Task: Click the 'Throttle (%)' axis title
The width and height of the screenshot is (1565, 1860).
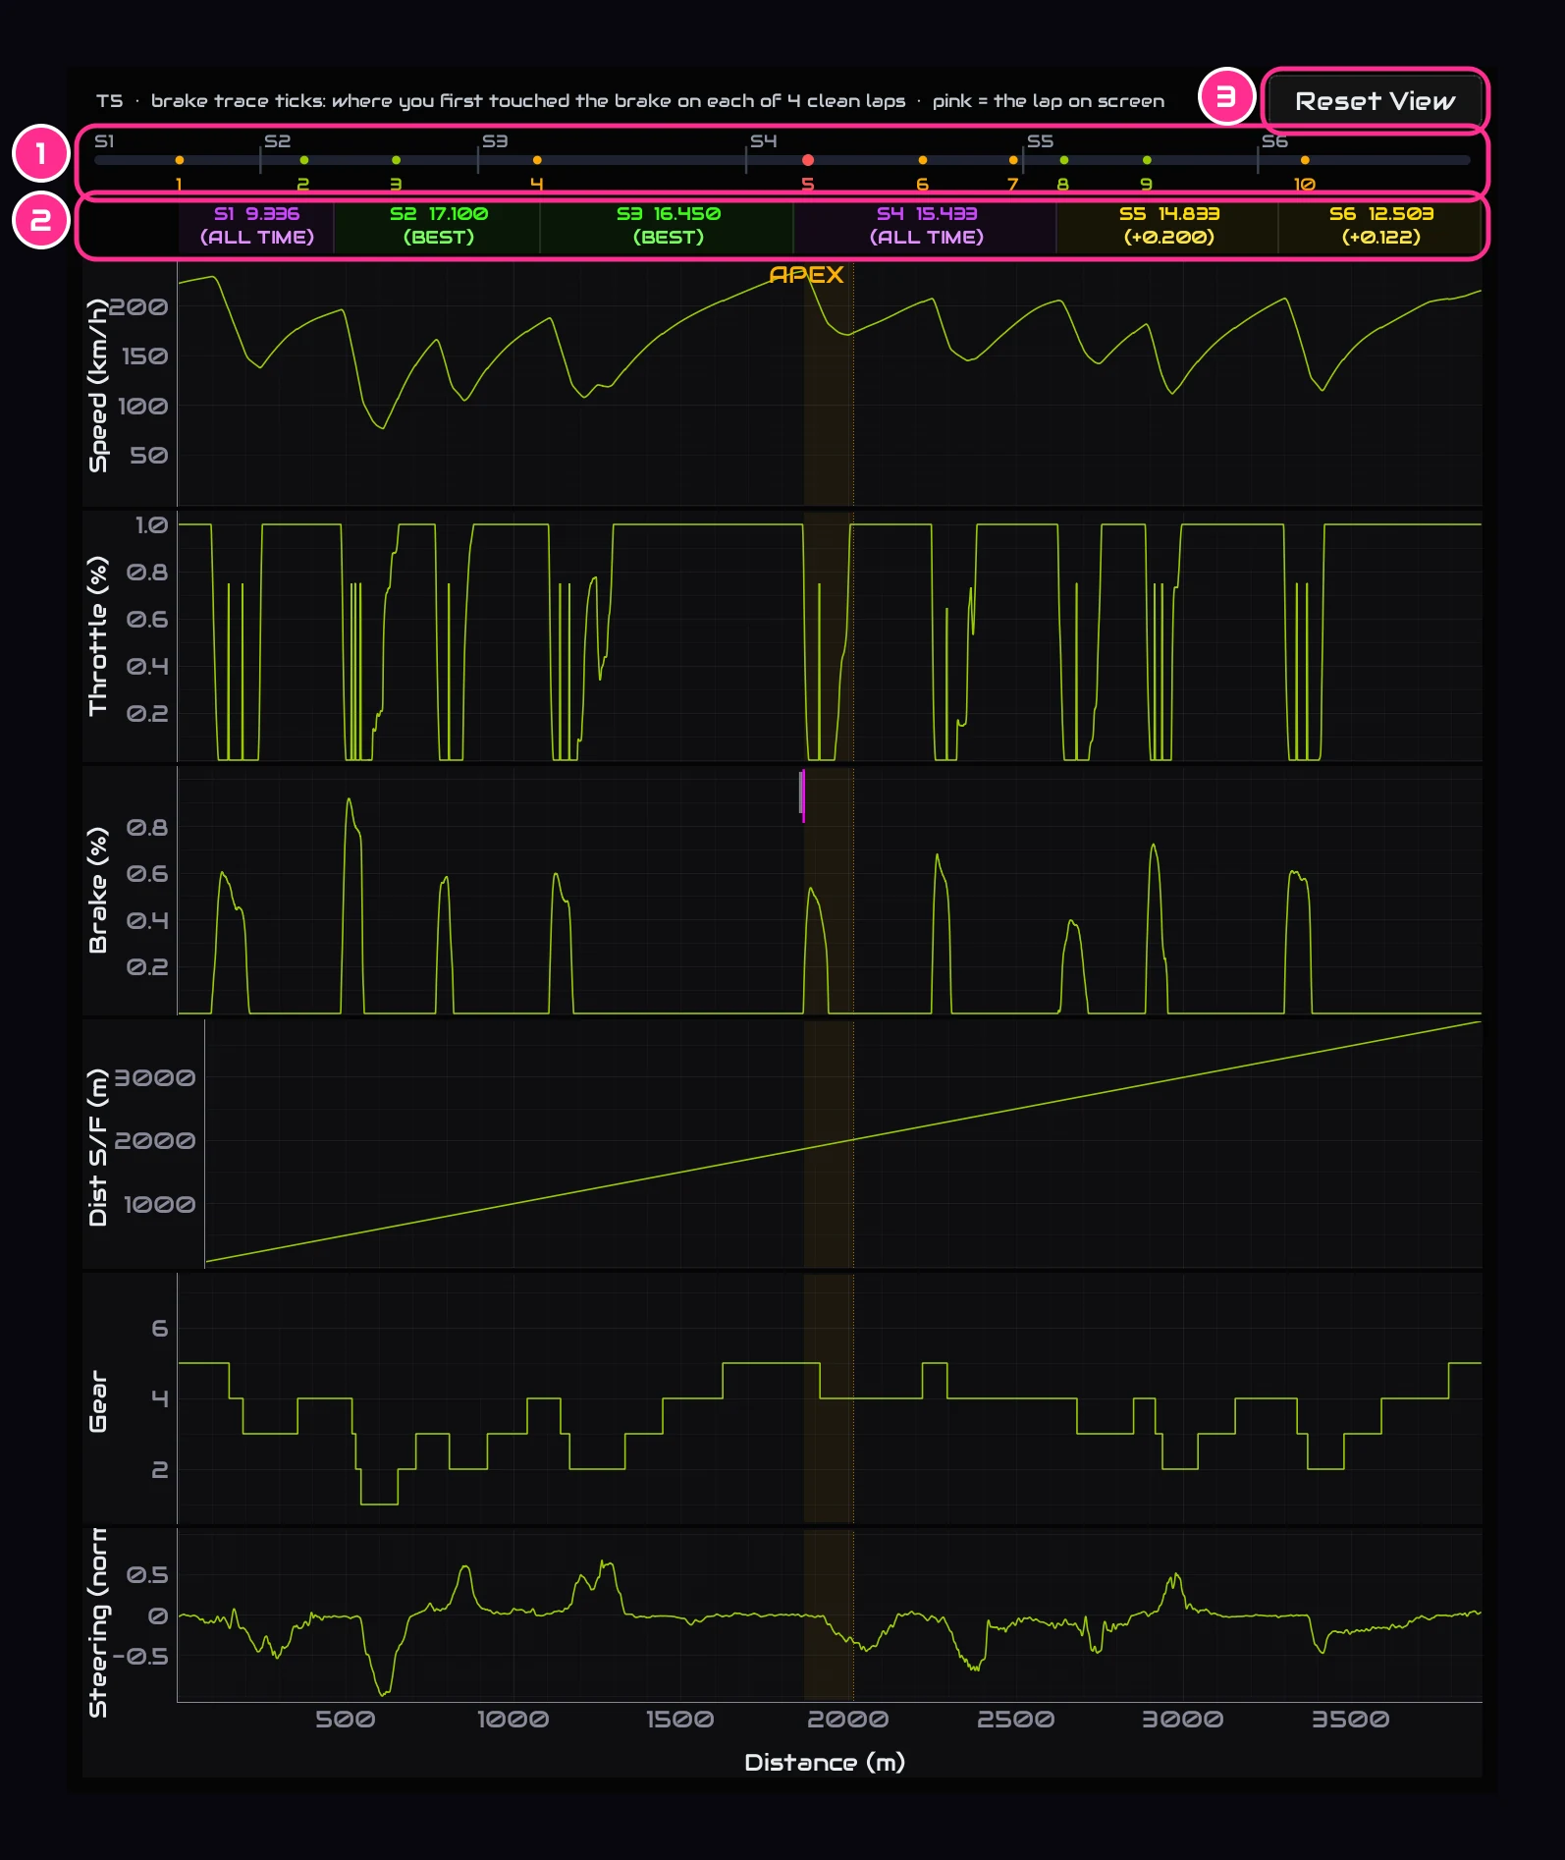Action: [x=97, y=635]
